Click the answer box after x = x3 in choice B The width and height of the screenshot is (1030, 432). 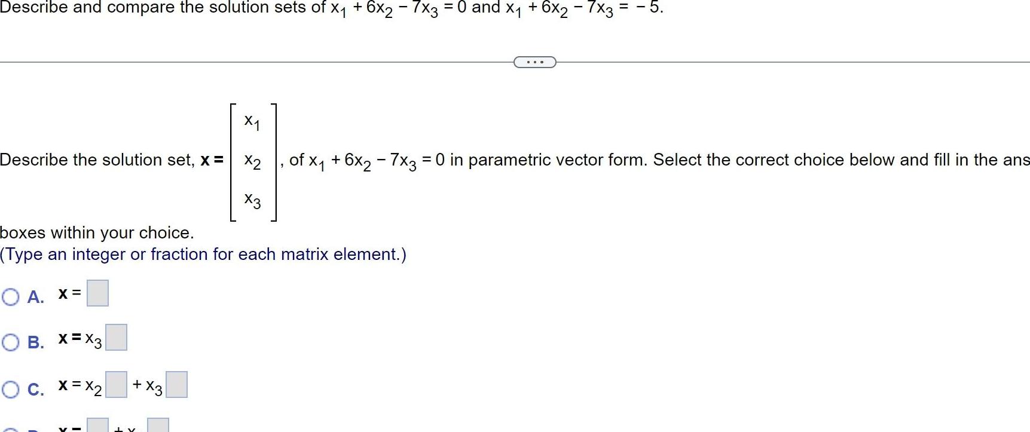pyautogui.click(x=118, y=338)
